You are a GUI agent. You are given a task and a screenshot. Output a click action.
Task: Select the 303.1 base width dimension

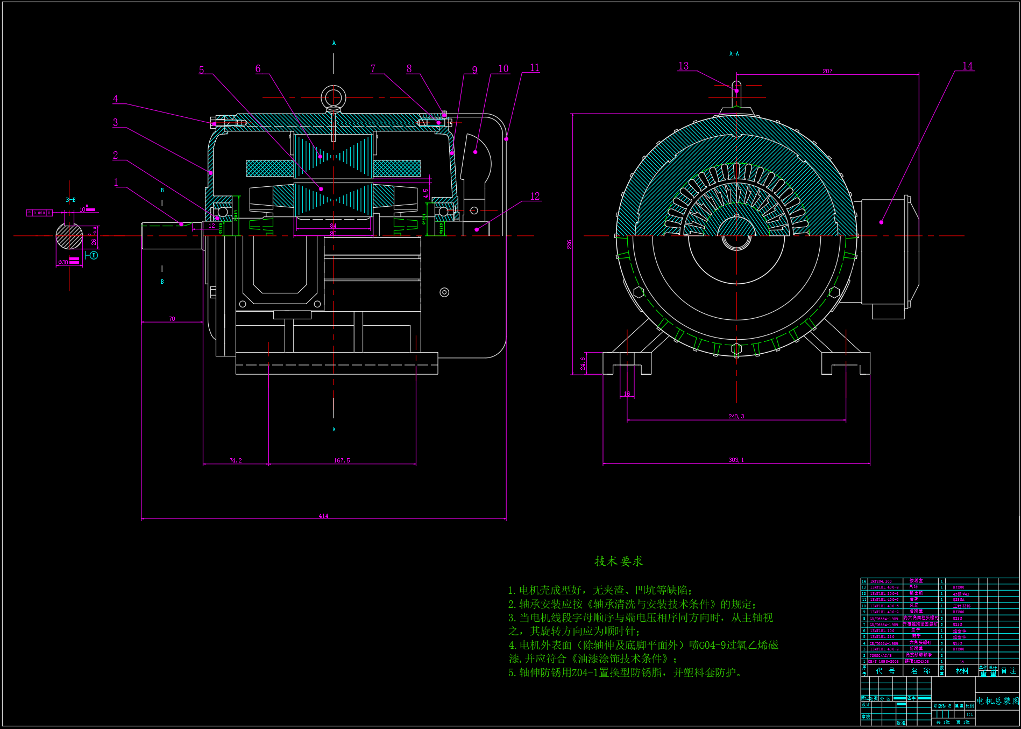(x=736, y=460)
